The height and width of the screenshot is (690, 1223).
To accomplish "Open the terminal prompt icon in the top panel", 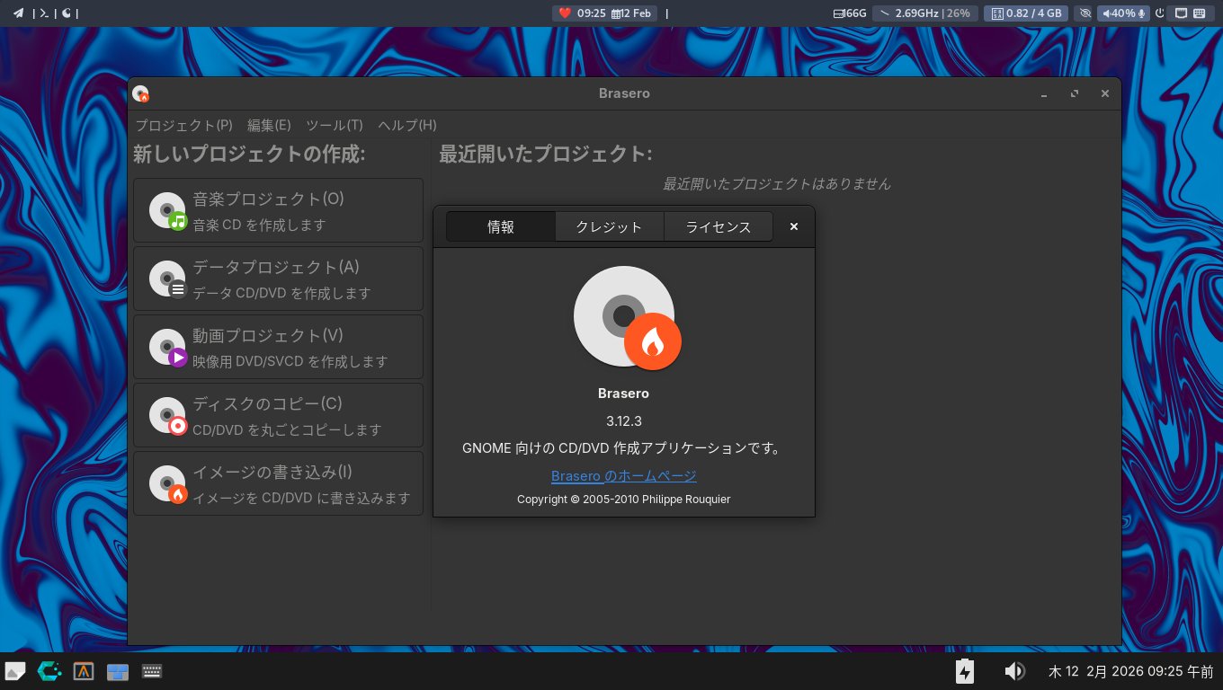I will (43, 13).
